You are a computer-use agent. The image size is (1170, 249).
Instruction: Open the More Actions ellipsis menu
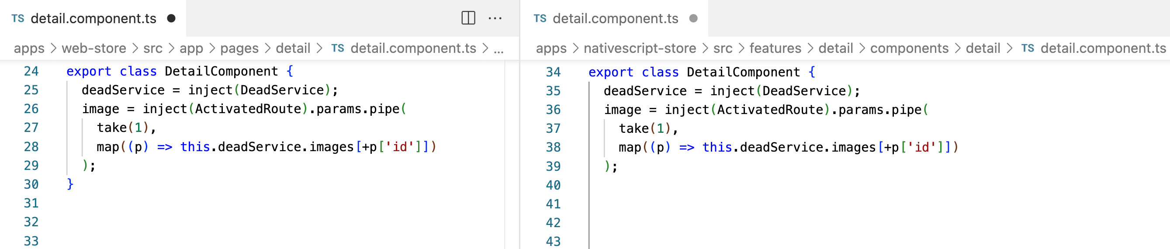point(495,18)
